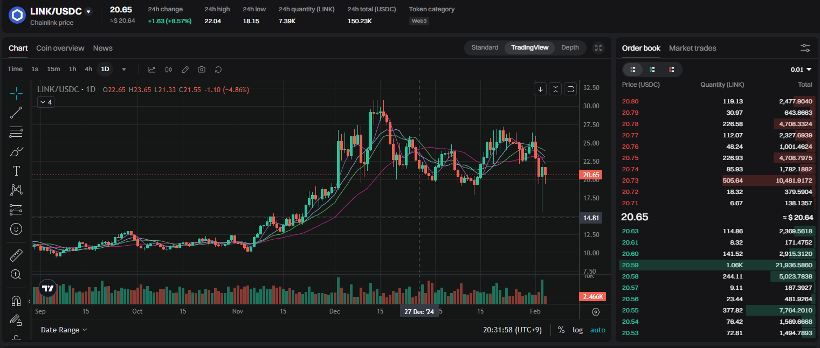Show bids-only order book view
The image size is (820, 348).
pos(652,69)
